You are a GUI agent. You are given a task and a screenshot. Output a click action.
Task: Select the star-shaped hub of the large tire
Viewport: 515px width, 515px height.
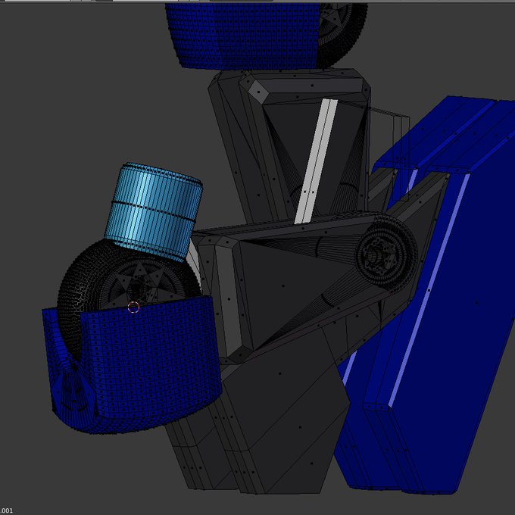coord(143,283)
